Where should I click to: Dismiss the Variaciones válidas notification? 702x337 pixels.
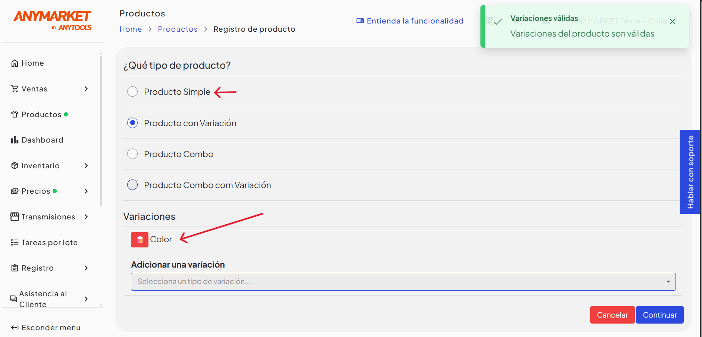click(673, 22)
